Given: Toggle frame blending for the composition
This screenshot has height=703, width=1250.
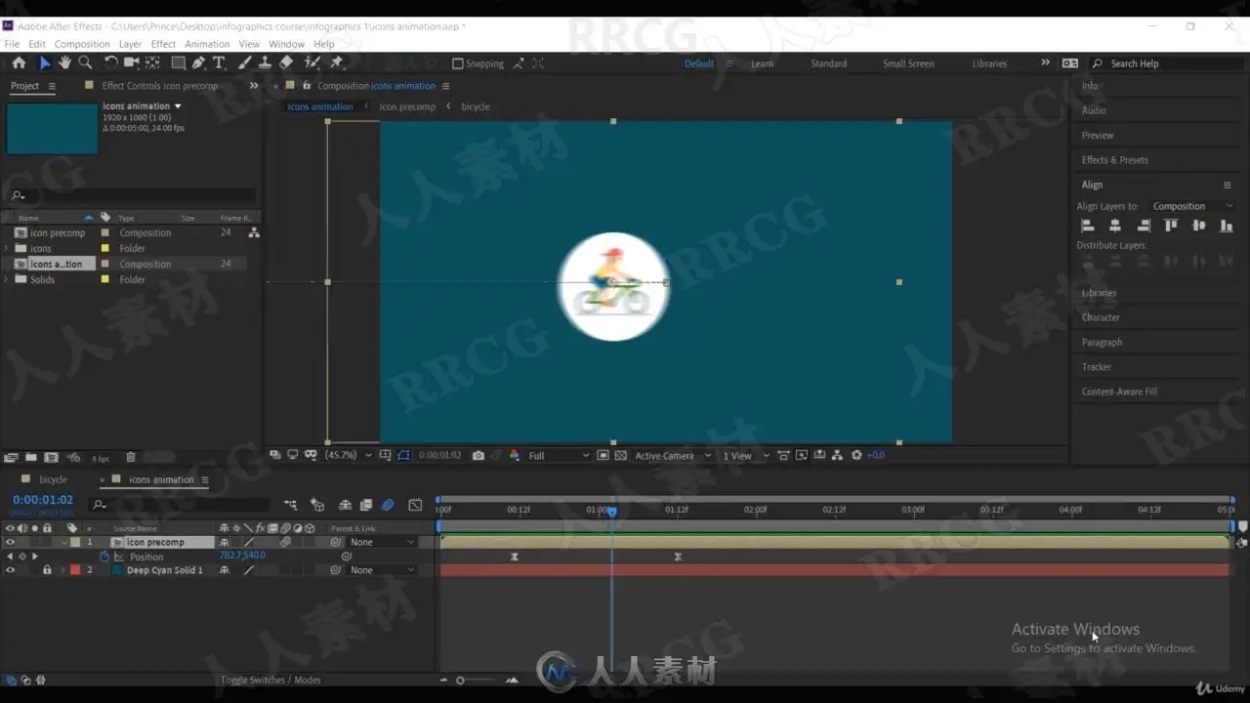Looking at the screenshot, I should click(366, 505).
